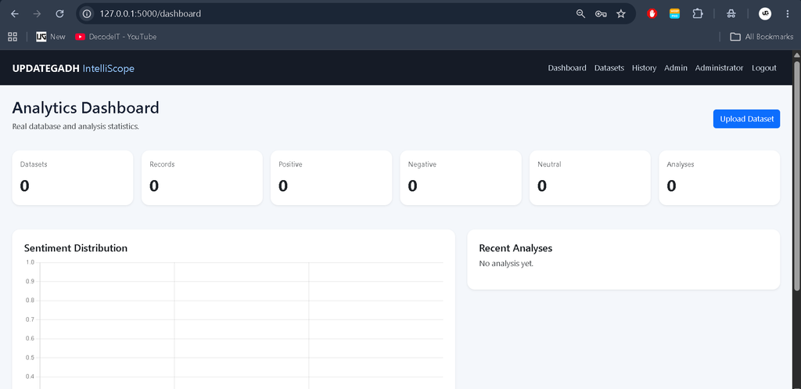Open the browser profile avatar

click(765, 14)
